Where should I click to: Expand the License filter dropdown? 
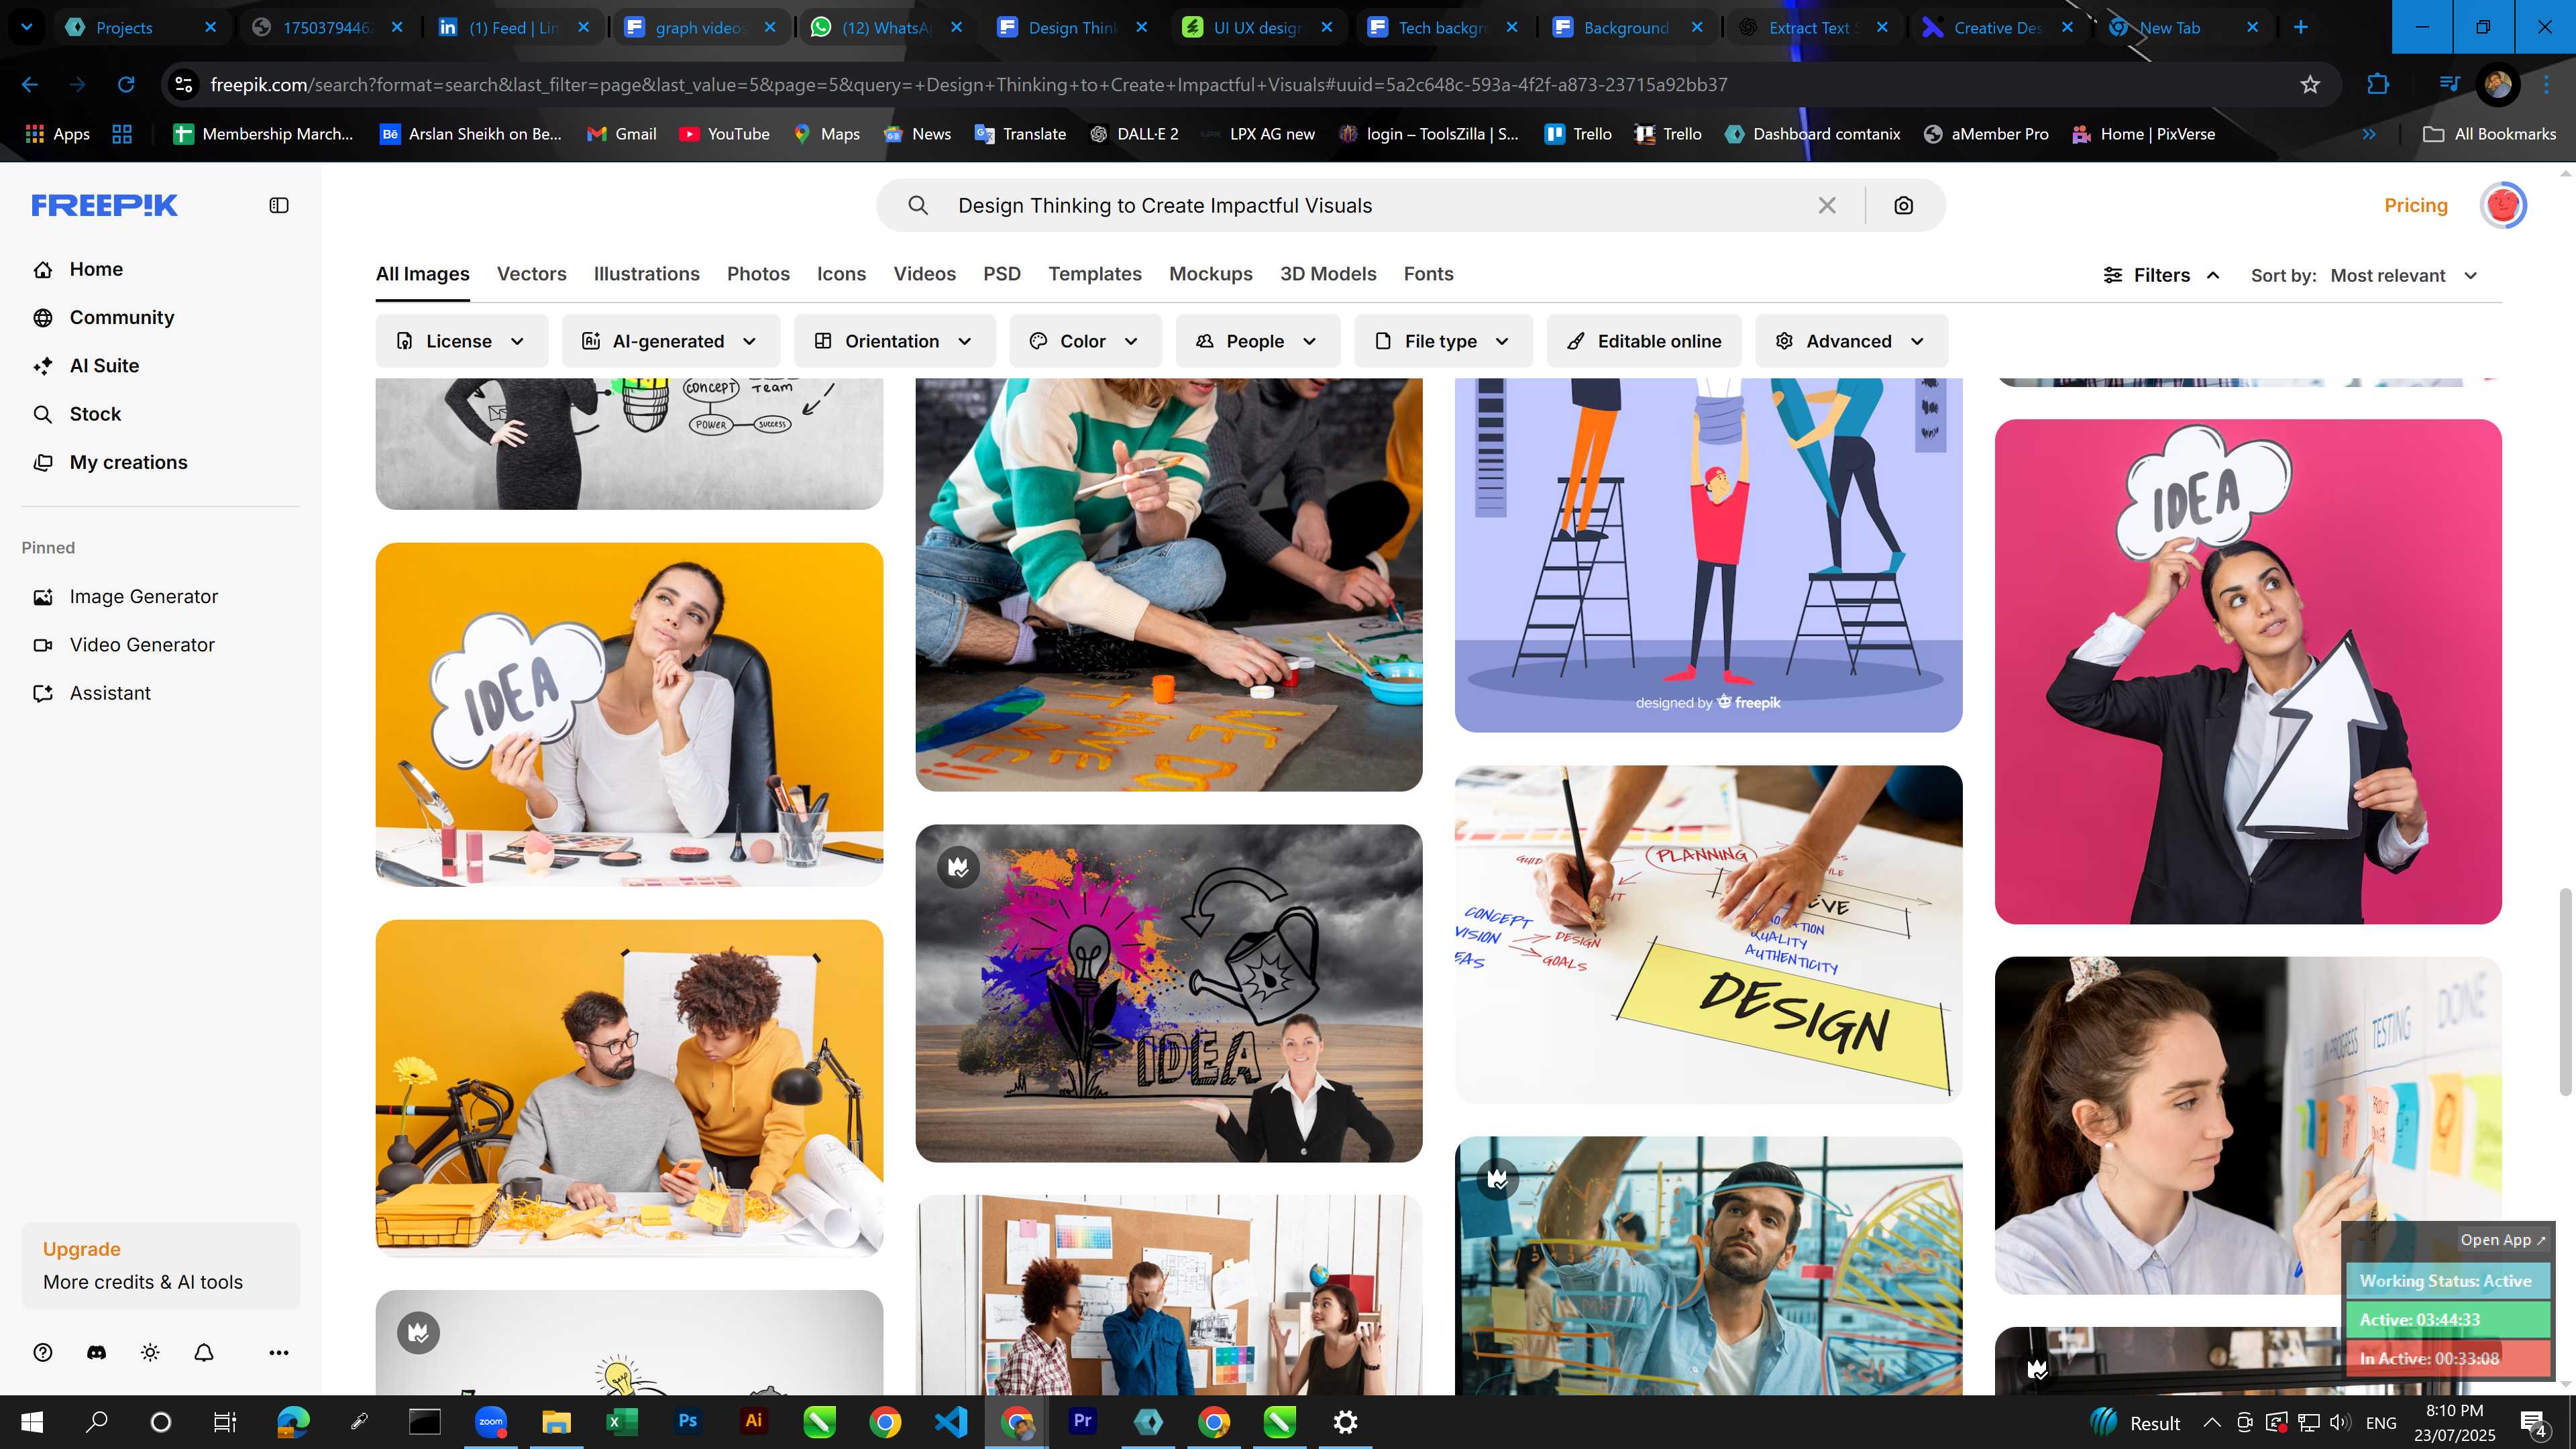click(461, 341)
